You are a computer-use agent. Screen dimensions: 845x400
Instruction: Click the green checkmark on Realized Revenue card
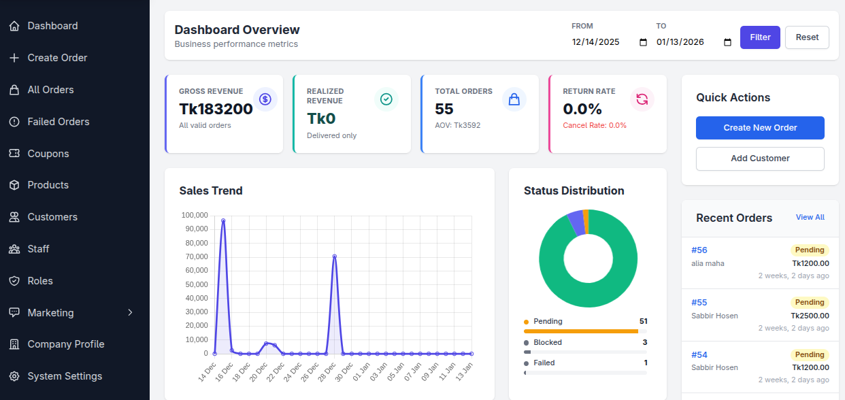[386, 99]
